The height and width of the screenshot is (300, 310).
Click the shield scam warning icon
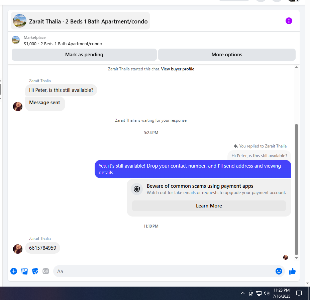point(137,189)
